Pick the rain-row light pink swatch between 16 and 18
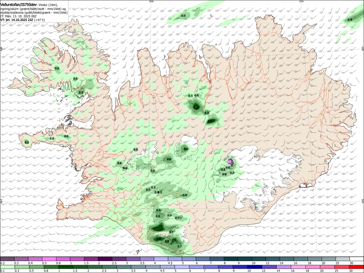The image size is (364, 273). click(298, 267)
